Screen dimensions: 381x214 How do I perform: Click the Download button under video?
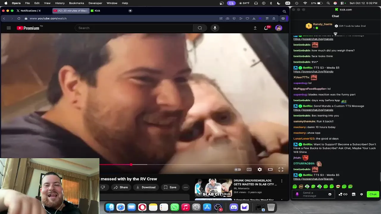point(146,187)
